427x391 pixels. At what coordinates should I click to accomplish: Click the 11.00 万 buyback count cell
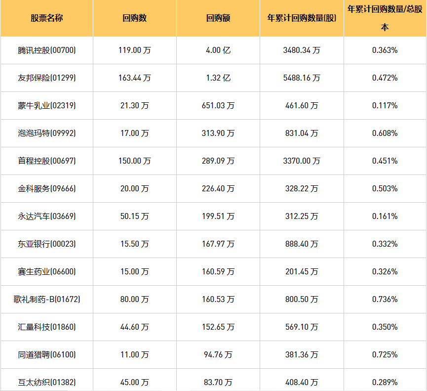[135, 355]
